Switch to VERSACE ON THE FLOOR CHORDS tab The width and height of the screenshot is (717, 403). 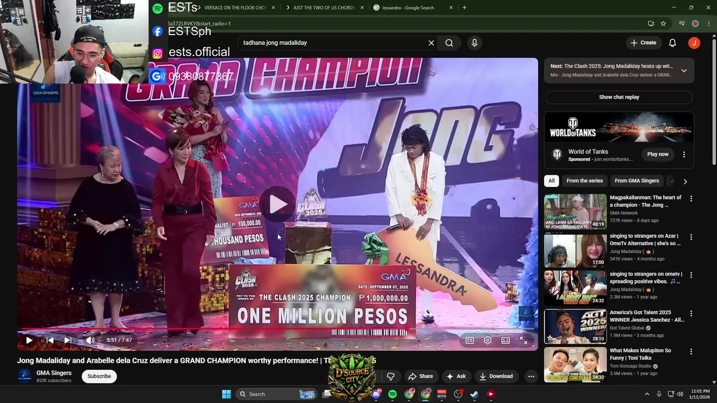(x=235, y=7)
